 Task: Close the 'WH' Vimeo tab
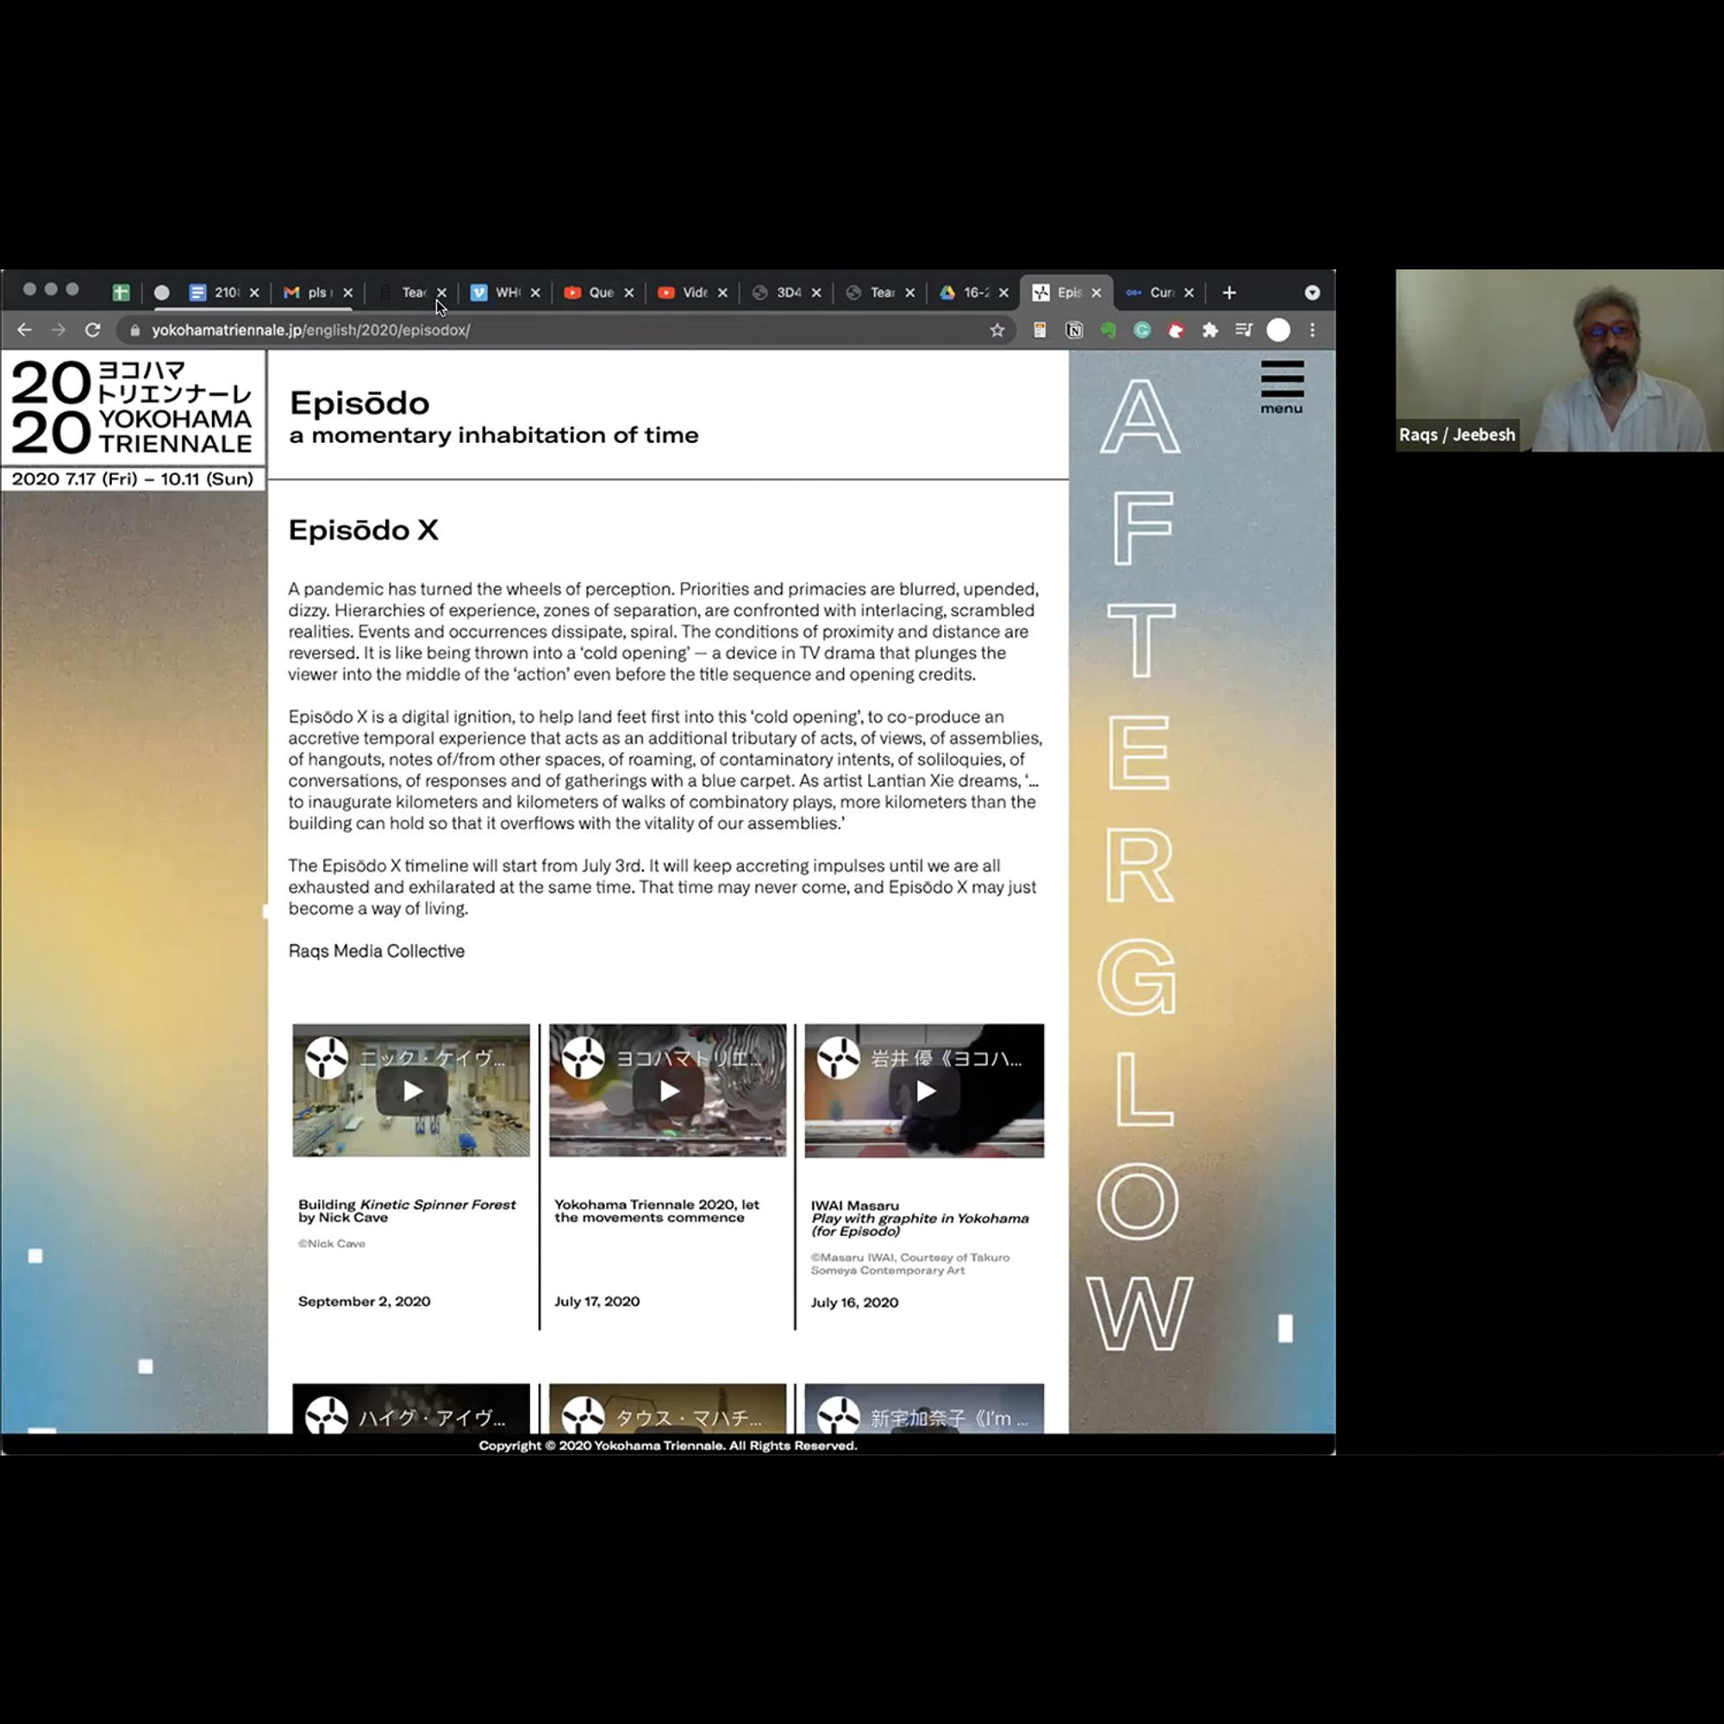click(x=535, y=293)
